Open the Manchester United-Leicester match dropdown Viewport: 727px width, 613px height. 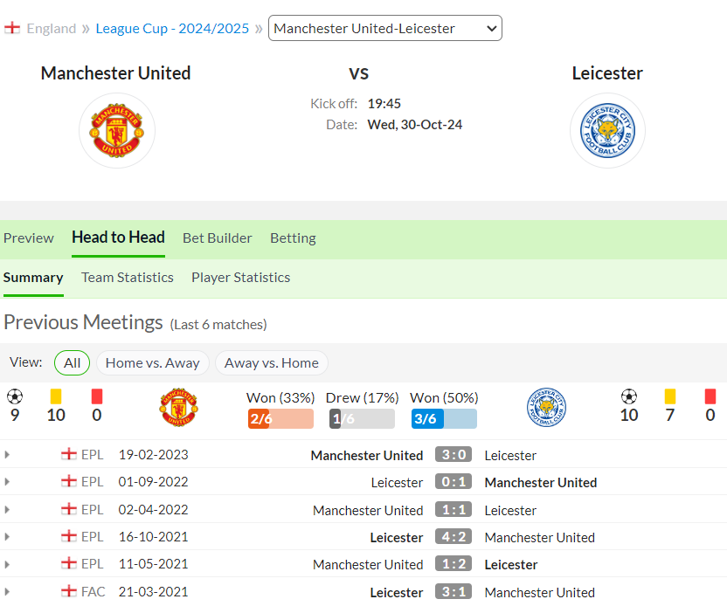coord(384,28)
